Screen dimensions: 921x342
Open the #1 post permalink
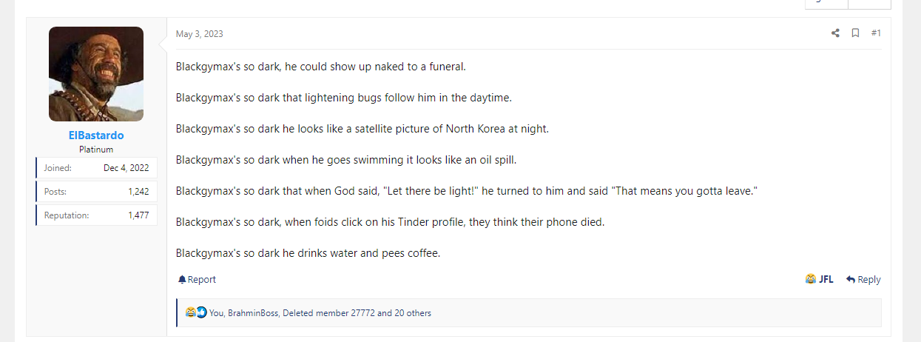tap(876, 33)
